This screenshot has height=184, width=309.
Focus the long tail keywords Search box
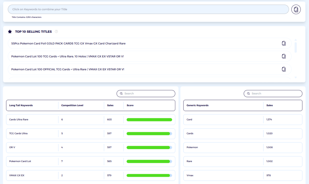tap(146, 94)
